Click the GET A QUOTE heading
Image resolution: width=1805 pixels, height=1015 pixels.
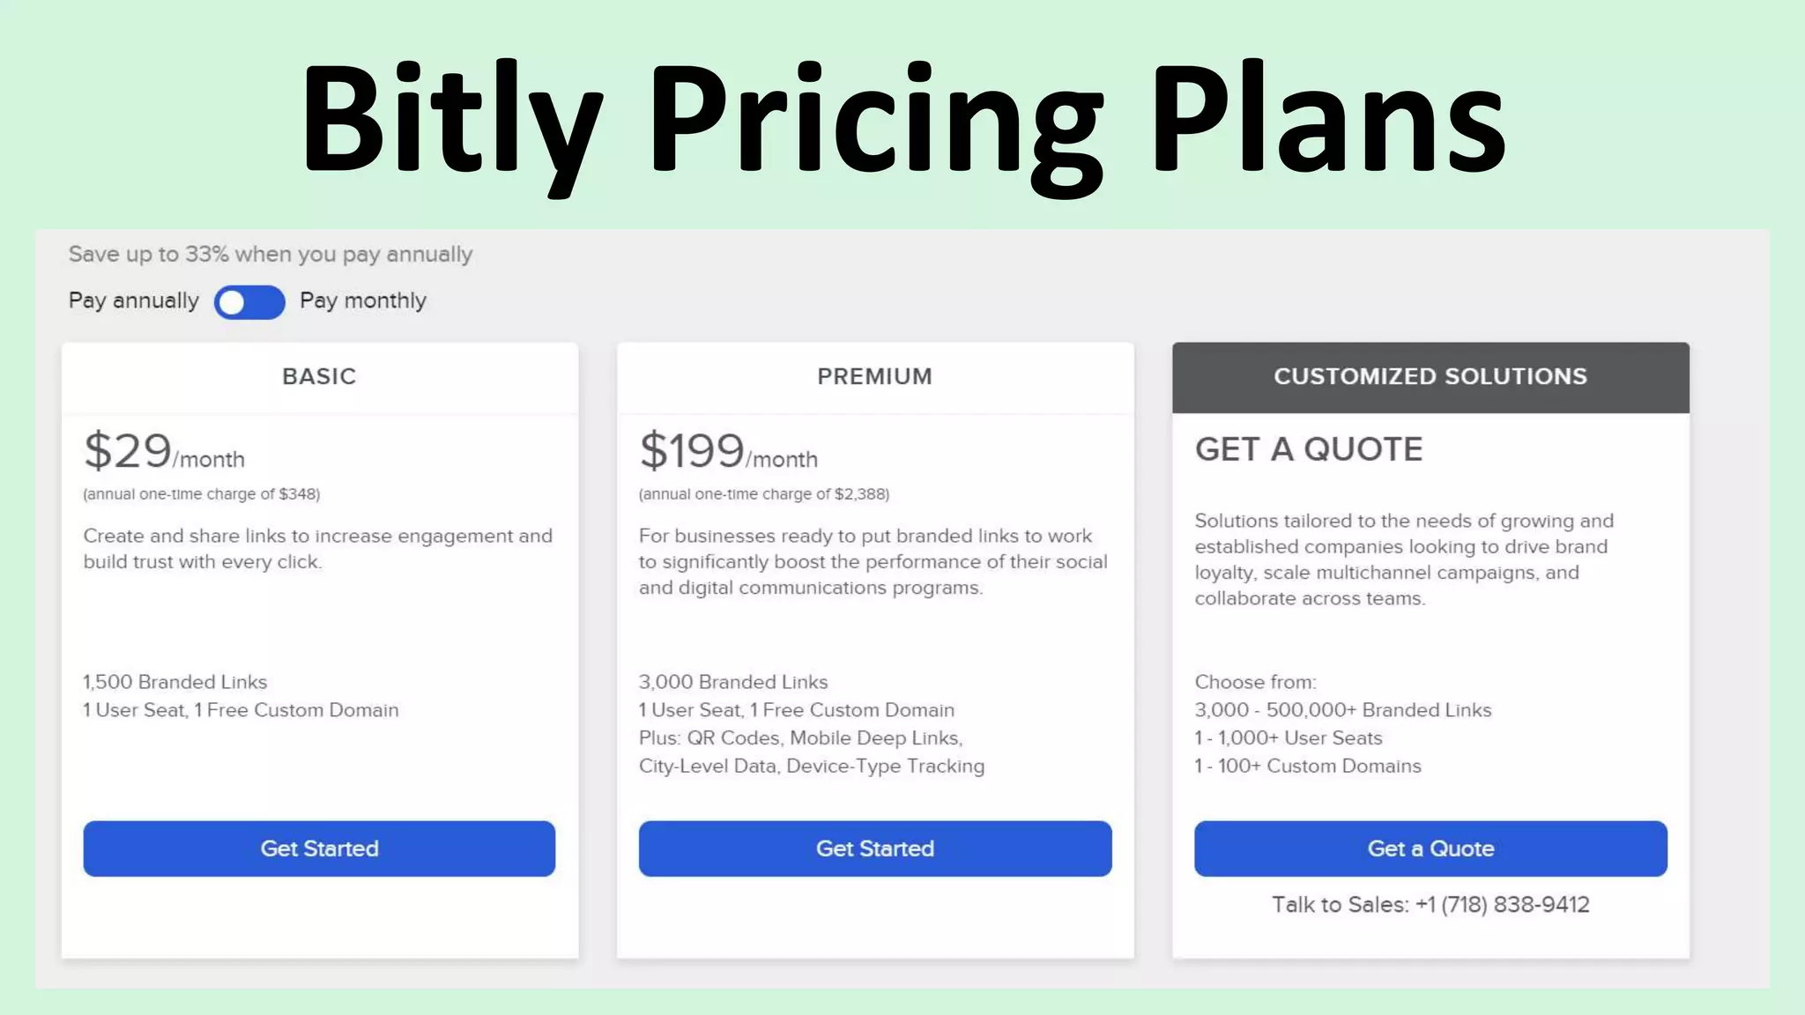(1308, 450)
